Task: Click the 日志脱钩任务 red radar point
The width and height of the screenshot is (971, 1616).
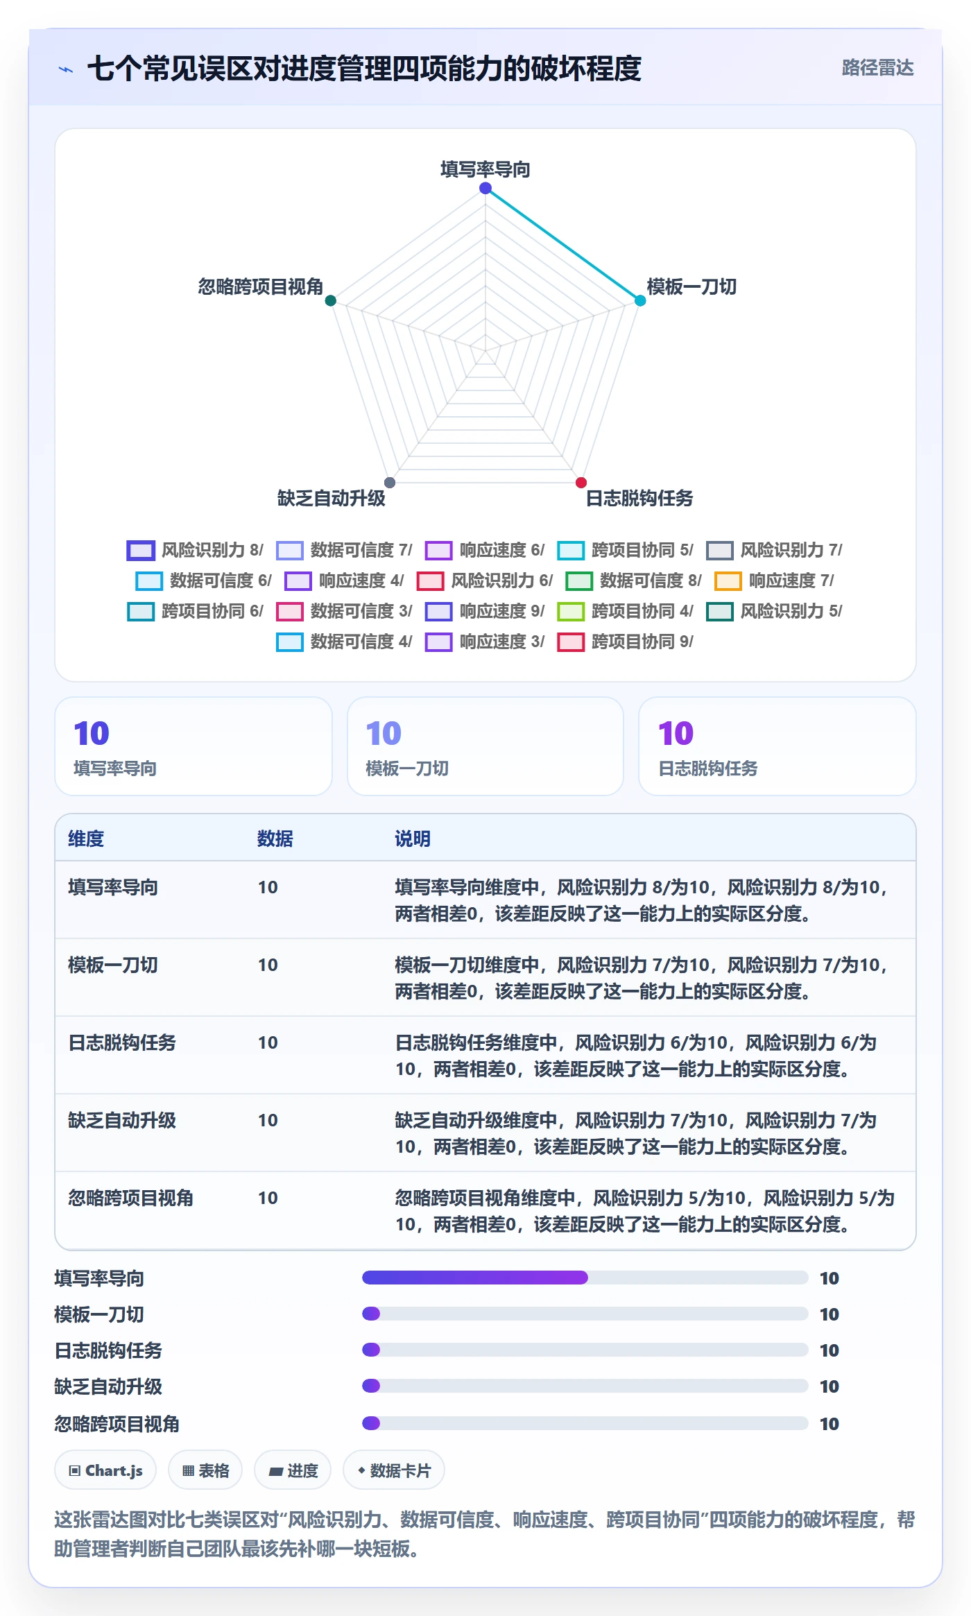Action: pos(581,482)
